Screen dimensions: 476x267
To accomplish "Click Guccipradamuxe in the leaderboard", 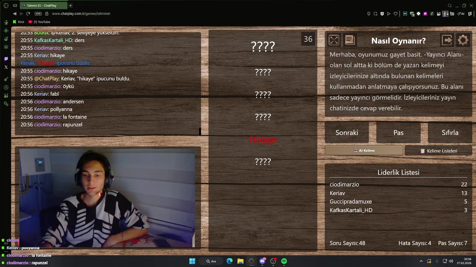I will point(351,202).
